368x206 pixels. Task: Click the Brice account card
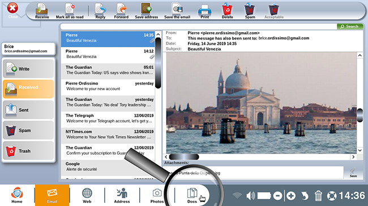28,49
